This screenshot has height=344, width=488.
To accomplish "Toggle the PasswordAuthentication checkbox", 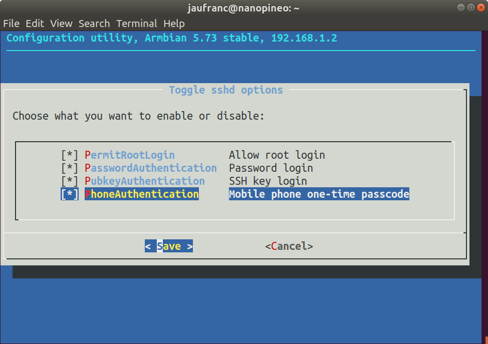I will (x=70, y=168).
